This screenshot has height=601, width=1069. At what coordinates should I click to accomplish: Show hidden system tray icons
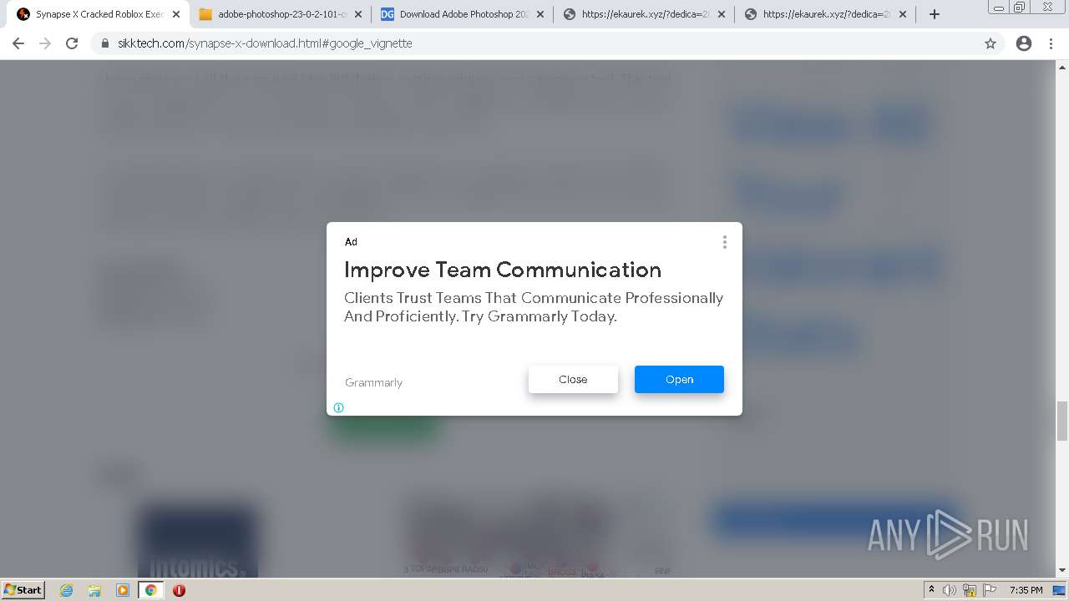(x=932, y=590)
